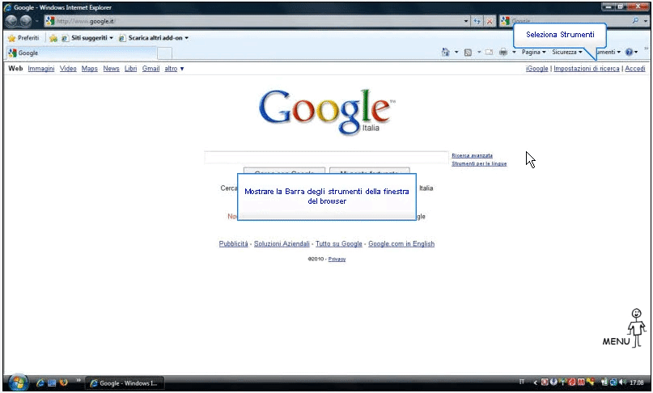Image resolution: width=653 pixels, height=393 pixels.
Task: Click the blue Help question mark icon
Action: pyautogui.click(x=629, y=52)
